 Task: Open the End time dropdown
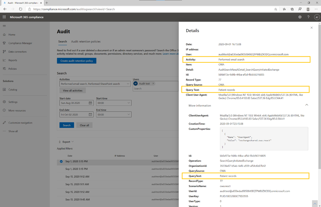click(114, 115)
